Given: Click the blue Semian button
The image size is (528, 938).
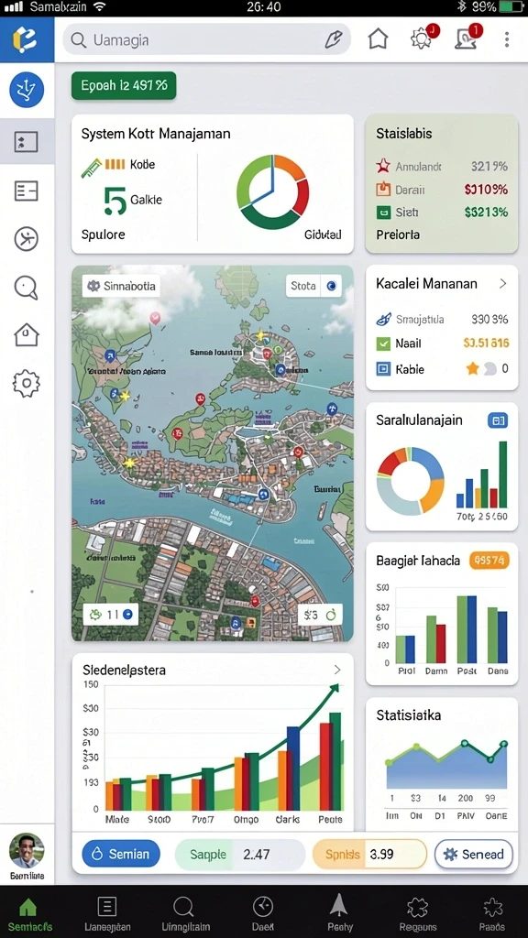Looking at the screenshot, I should 121,854.
